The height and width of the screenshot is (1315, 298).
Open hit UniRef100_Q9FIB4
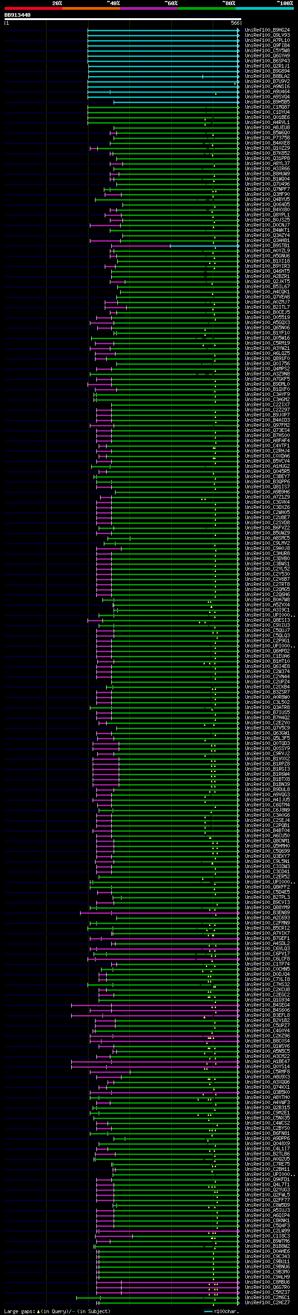pyautogui.click(x=267, y=45)
